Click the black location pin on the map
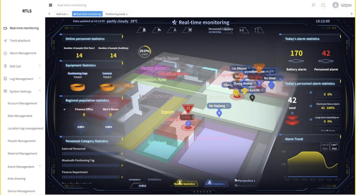The height and width of the screenshot is (195, 356). tap(252, 98)
